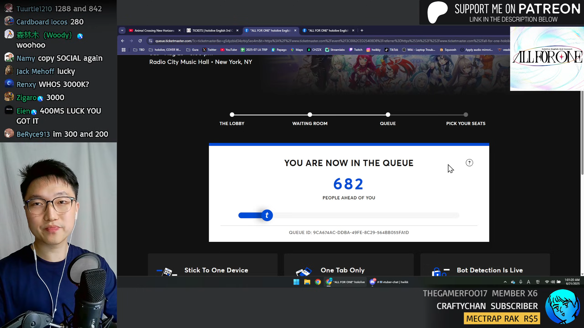Close the Animal Crossing New Horizons tab
The height and width of the screenshot is (328, 584).
179,30
